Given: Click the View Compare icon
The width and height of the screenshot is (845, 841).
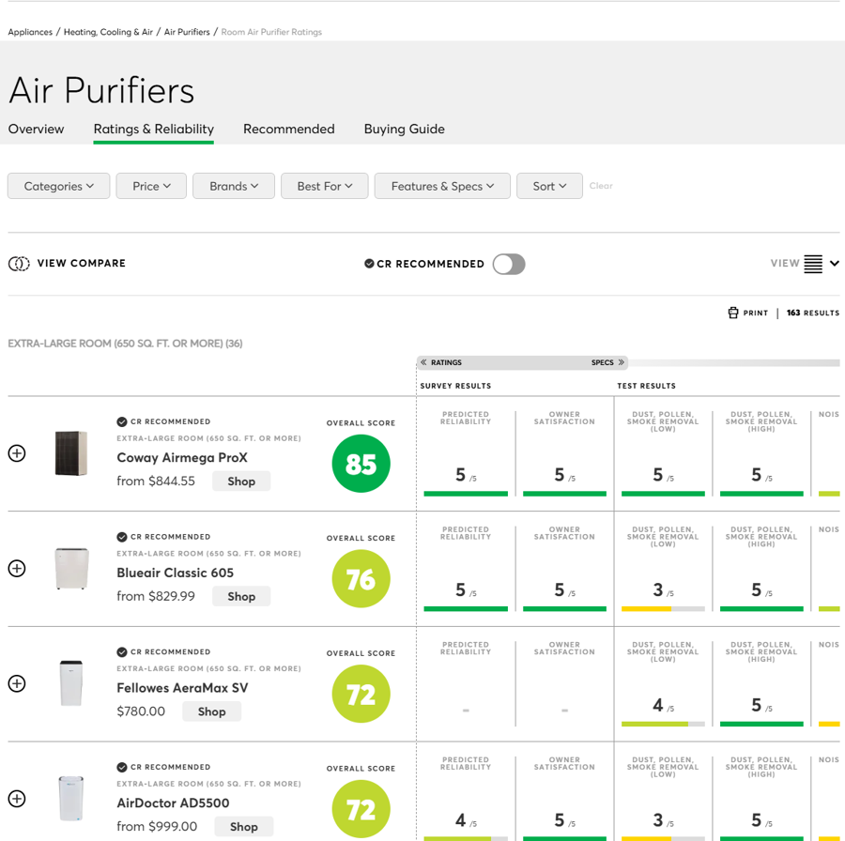Looking at the screenshot, I should coord(19,264).
